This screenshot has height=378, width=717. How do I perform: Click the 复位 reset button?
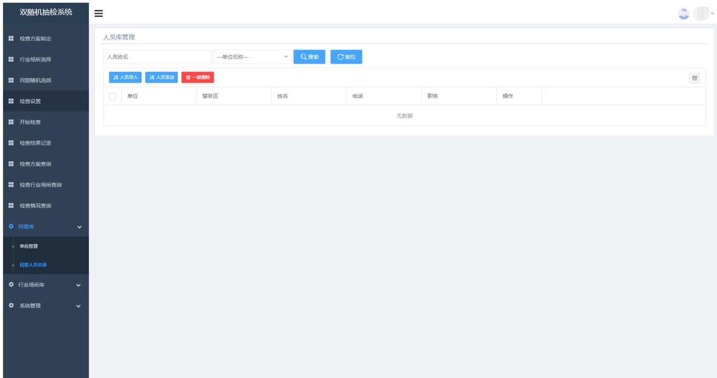click(x=346, y=57)
